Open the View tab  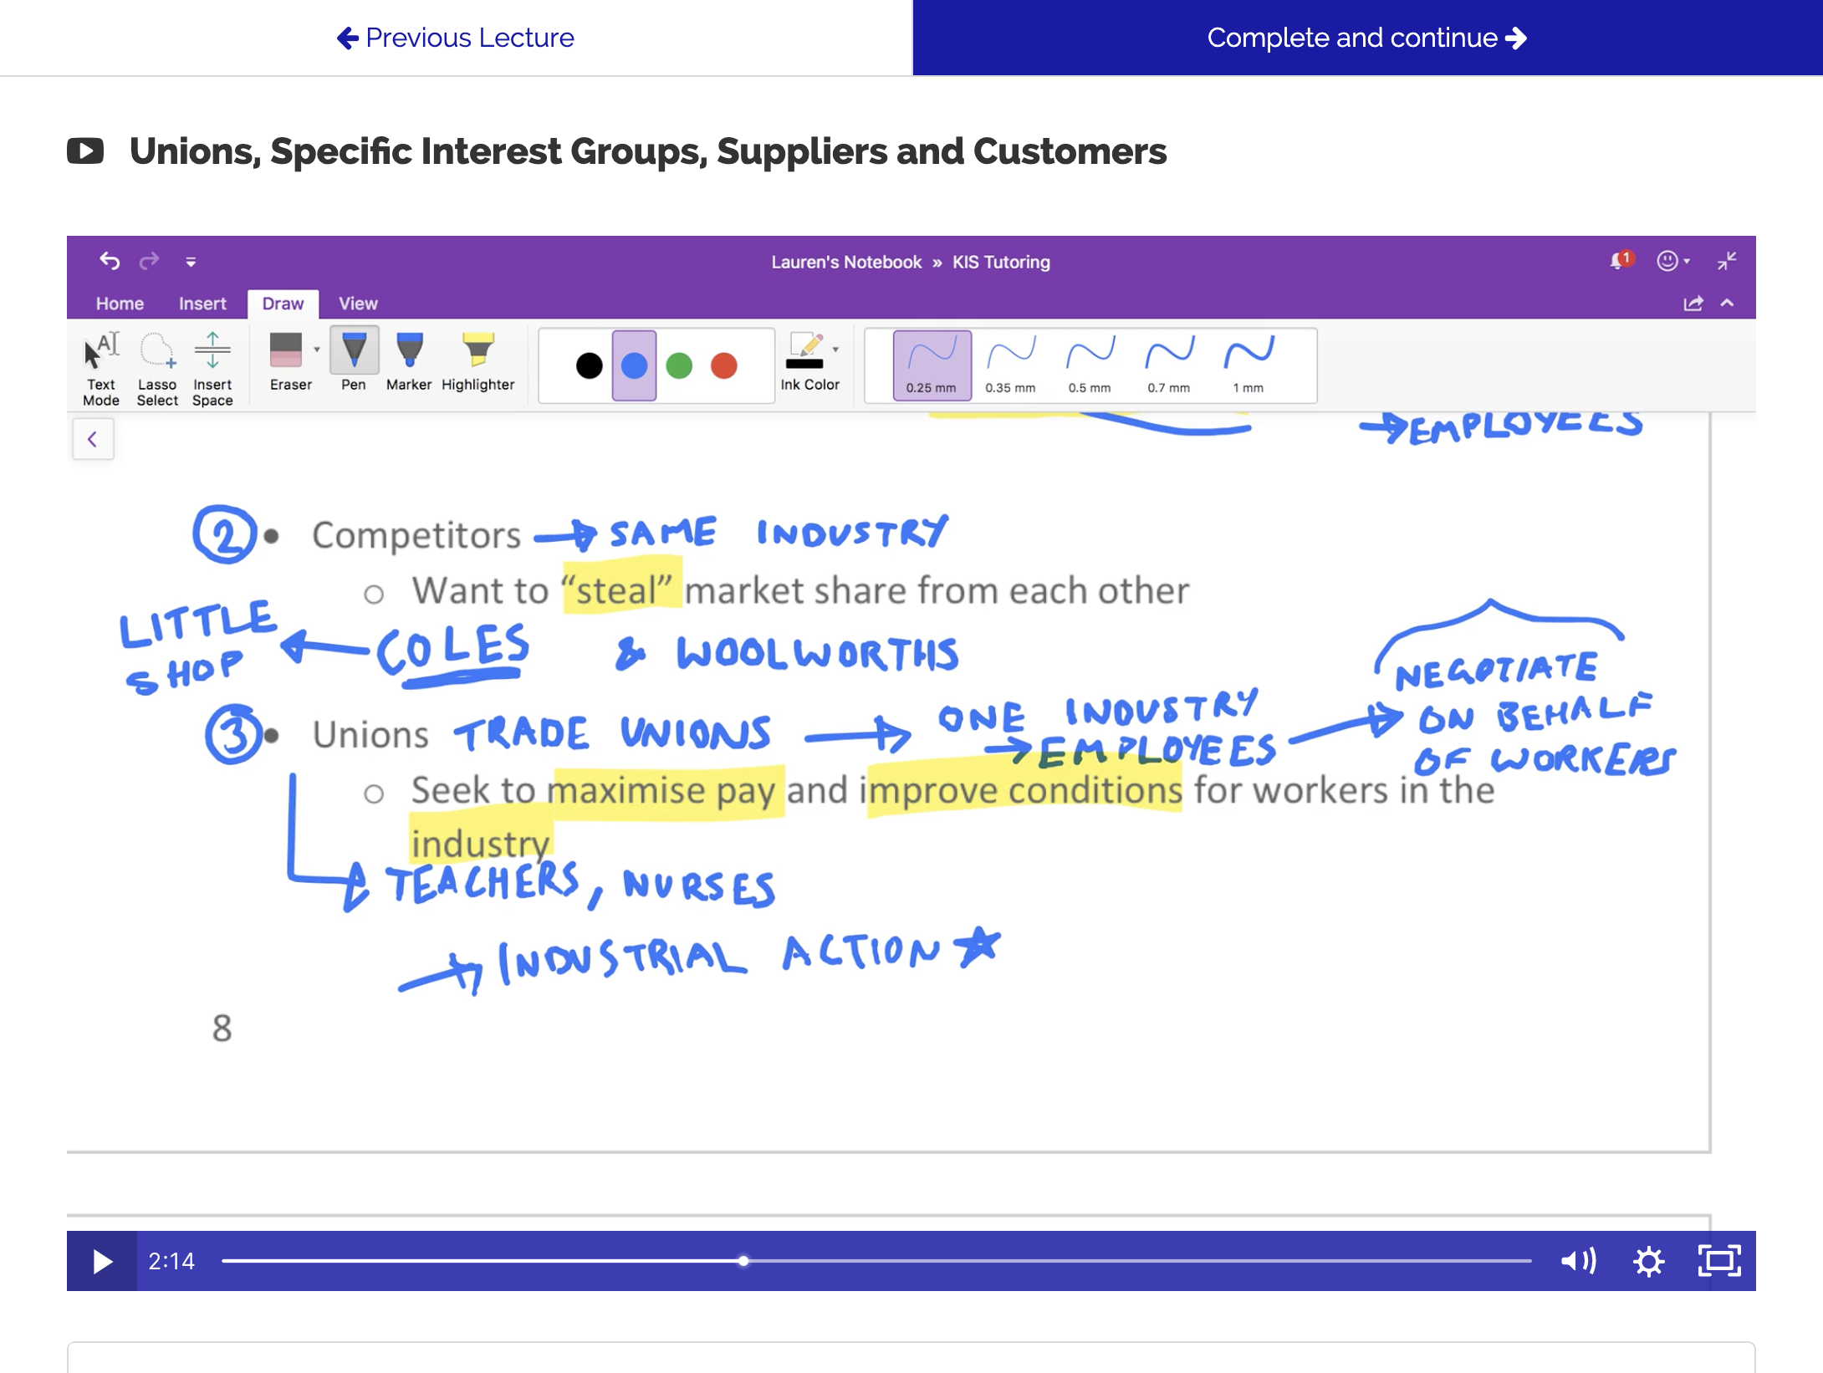pyautogui.click(x=358, y=304)
